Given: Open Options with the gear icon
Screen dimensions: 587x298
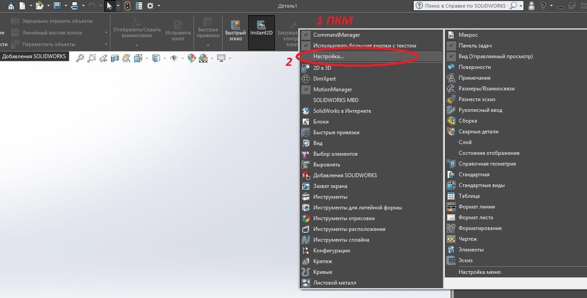Looking at the screenshot, I should click(150, 6).
